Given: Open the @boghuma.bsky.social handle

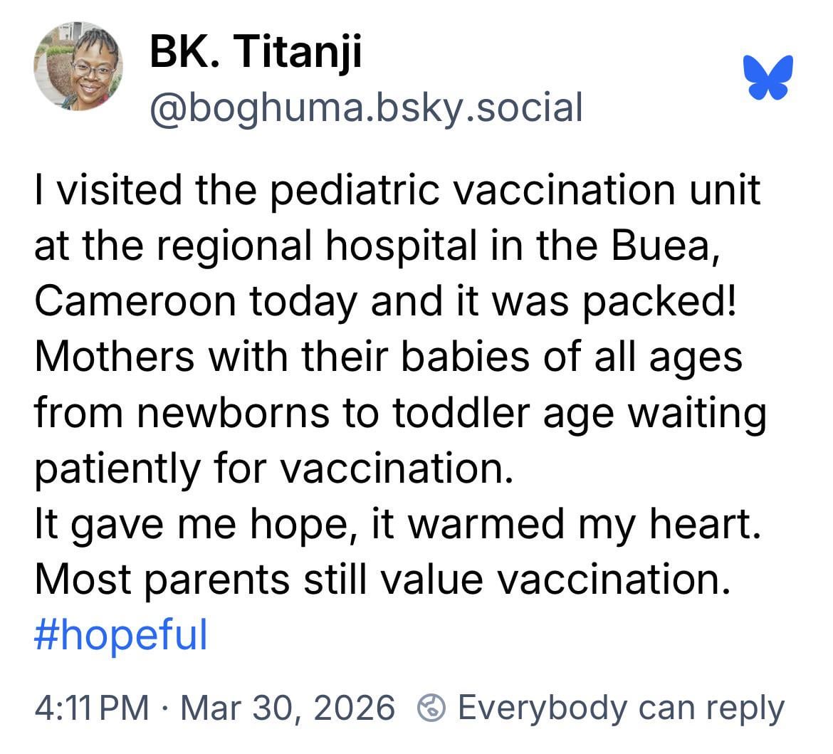Looking at the screenshot, I should [365, 108].
